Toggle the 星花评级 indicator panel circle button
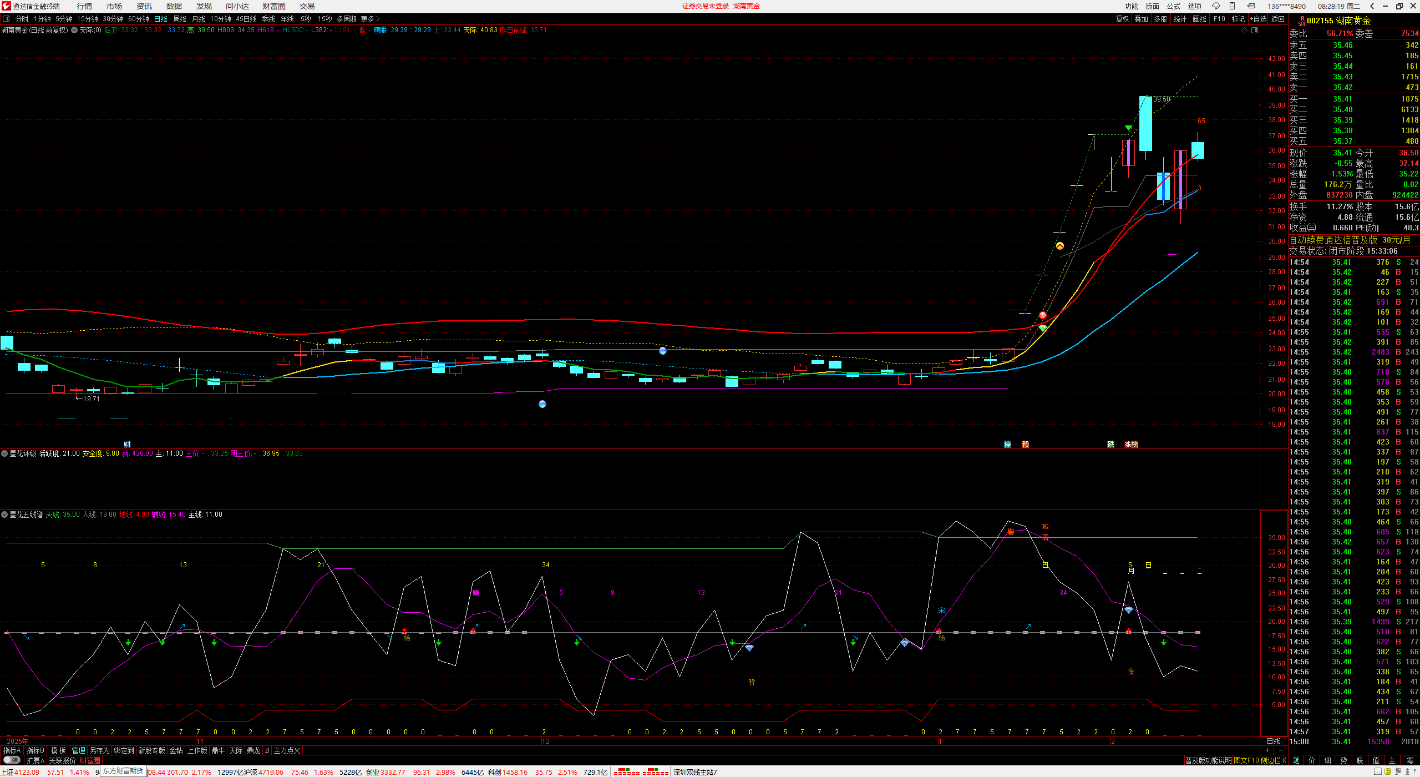This screenshot has height=777, width=1420. (4, 453)
